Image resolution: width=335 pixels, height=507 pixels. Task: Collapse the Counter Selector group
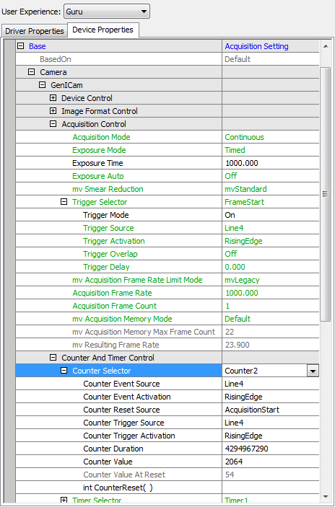click(64, 371)
